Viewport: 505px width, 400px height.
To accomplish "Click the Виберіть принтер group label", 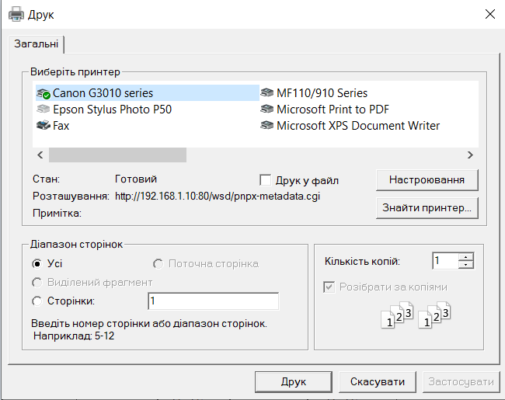I will coord(75,71).
